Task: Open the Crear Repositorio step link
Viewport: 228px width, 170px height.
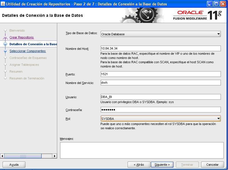Action: click(22, 37)
